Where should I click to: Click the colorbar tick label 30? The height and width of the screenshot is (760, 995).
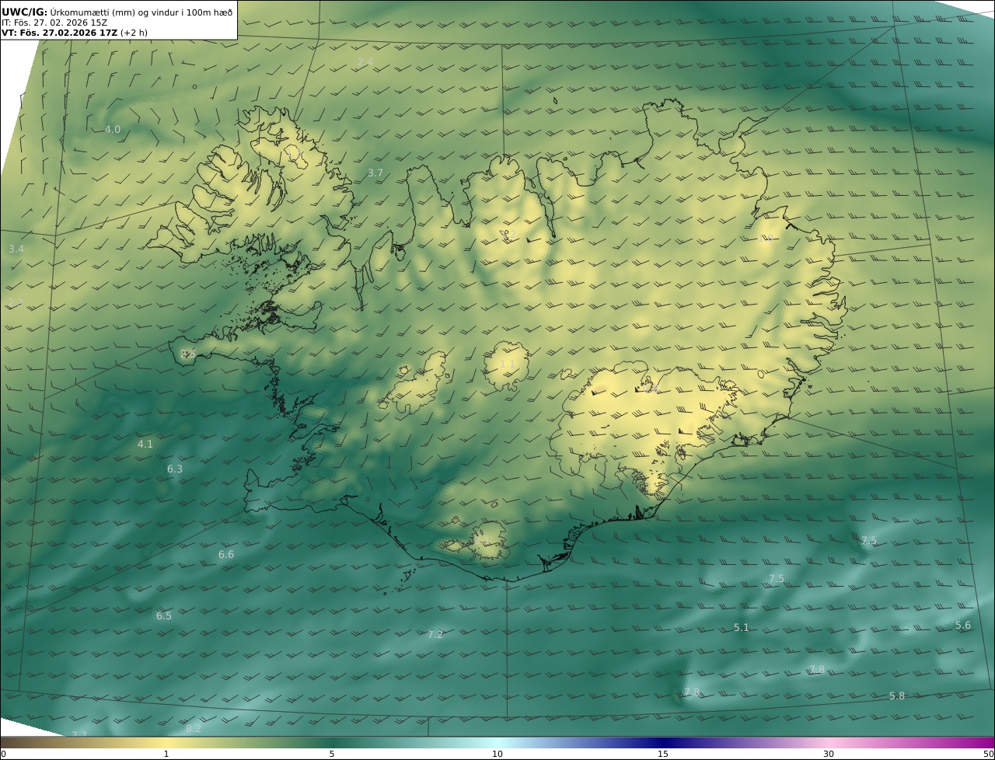point(829,754)
